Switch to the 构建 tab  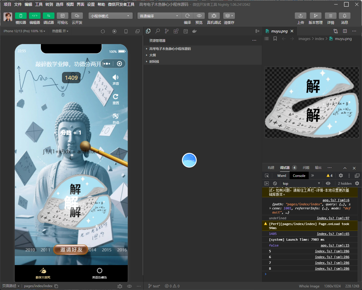coord(271,168)
